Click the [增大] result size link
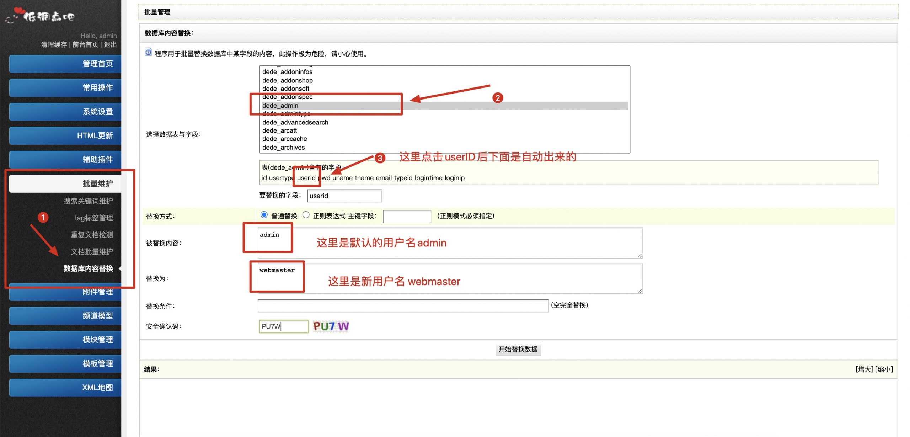The image size is (910, 437). click(864, 369)
